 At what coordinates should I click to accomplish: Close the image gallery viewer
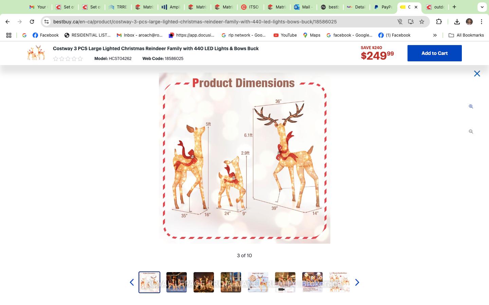(477, 74)
